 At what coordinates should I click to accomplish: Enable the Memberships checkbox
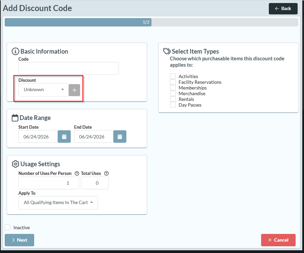(173, 88)
